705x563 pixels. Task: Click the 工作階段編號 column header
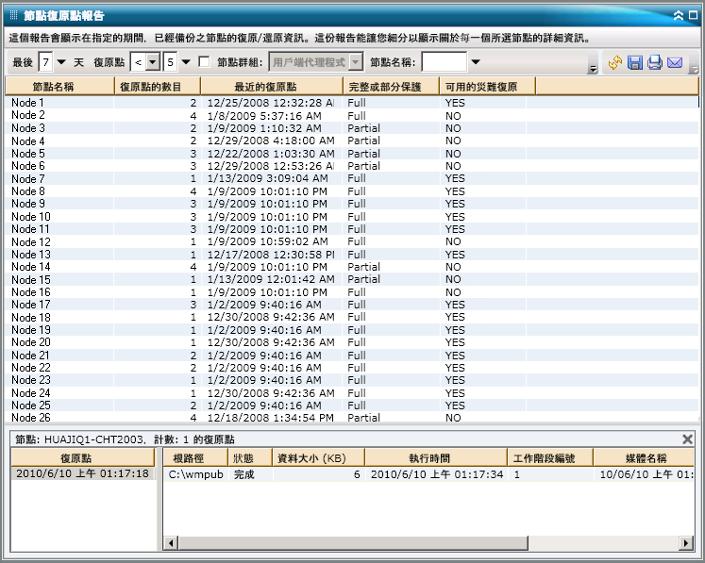tap(550, 458)
